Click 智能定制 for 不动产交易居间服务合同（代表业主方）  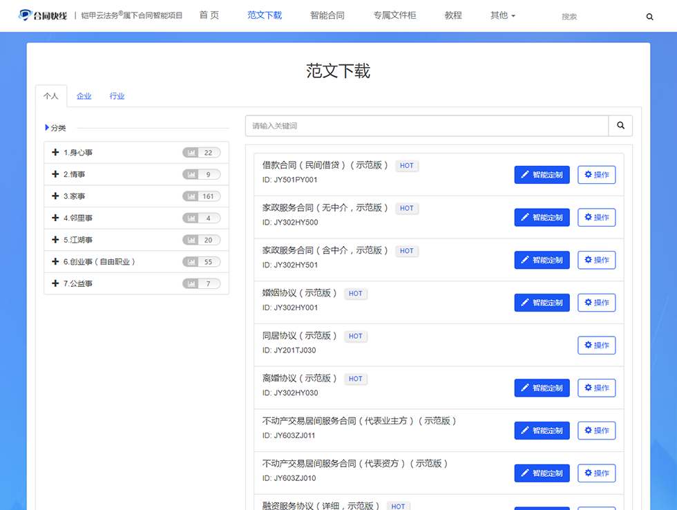click(x=542, y=431)
